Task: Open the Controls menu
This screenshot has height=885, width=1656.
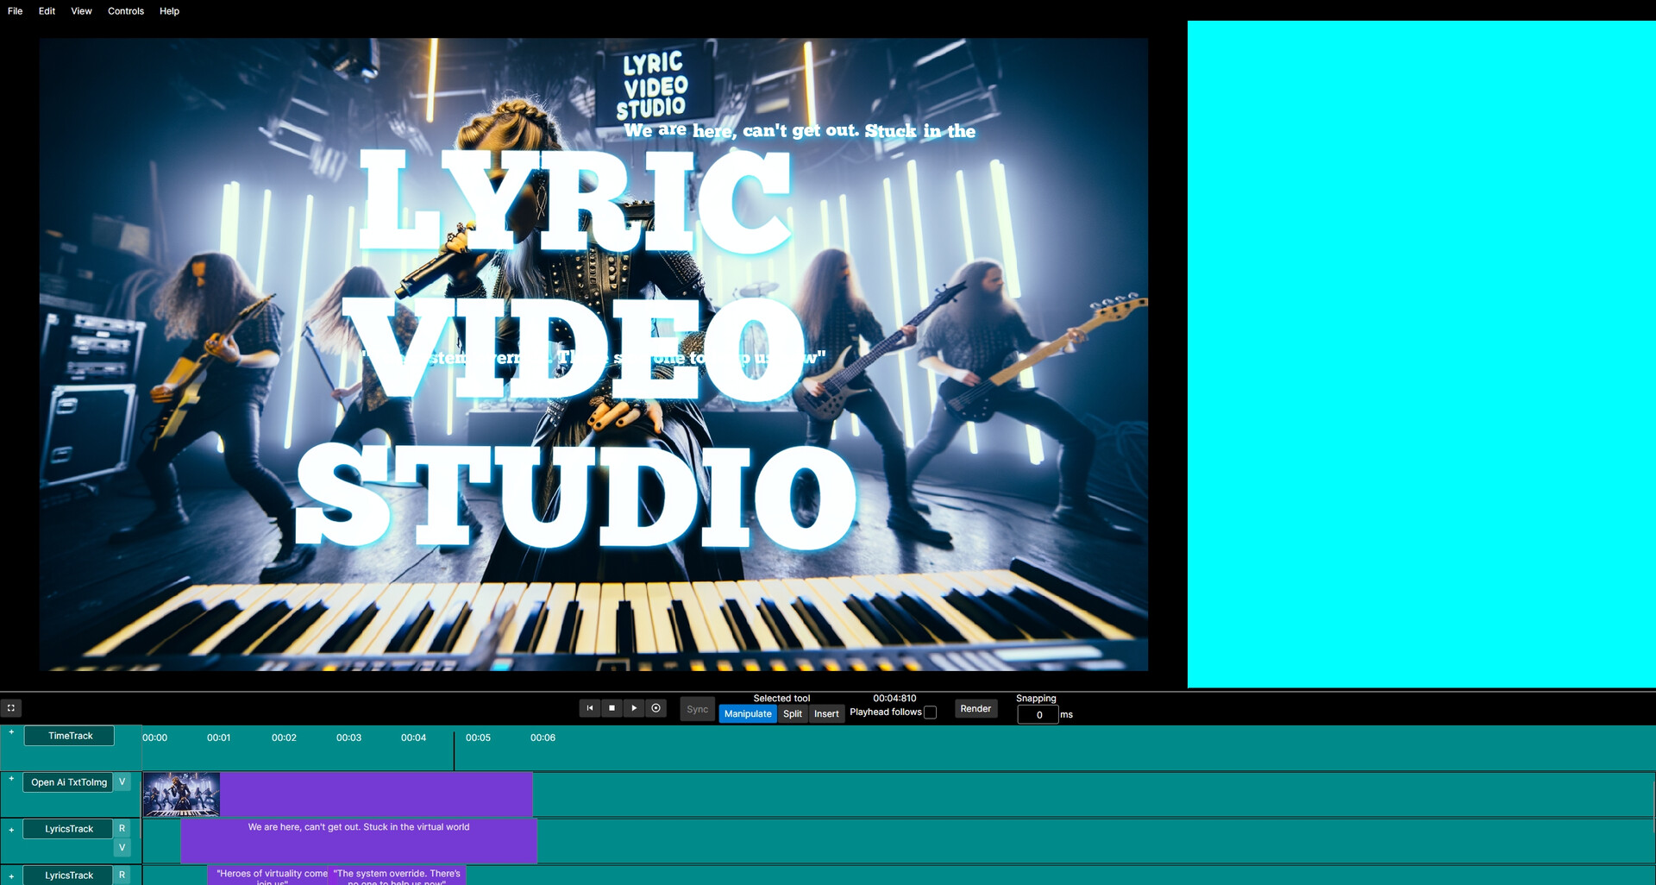Action: coord(126,11)
